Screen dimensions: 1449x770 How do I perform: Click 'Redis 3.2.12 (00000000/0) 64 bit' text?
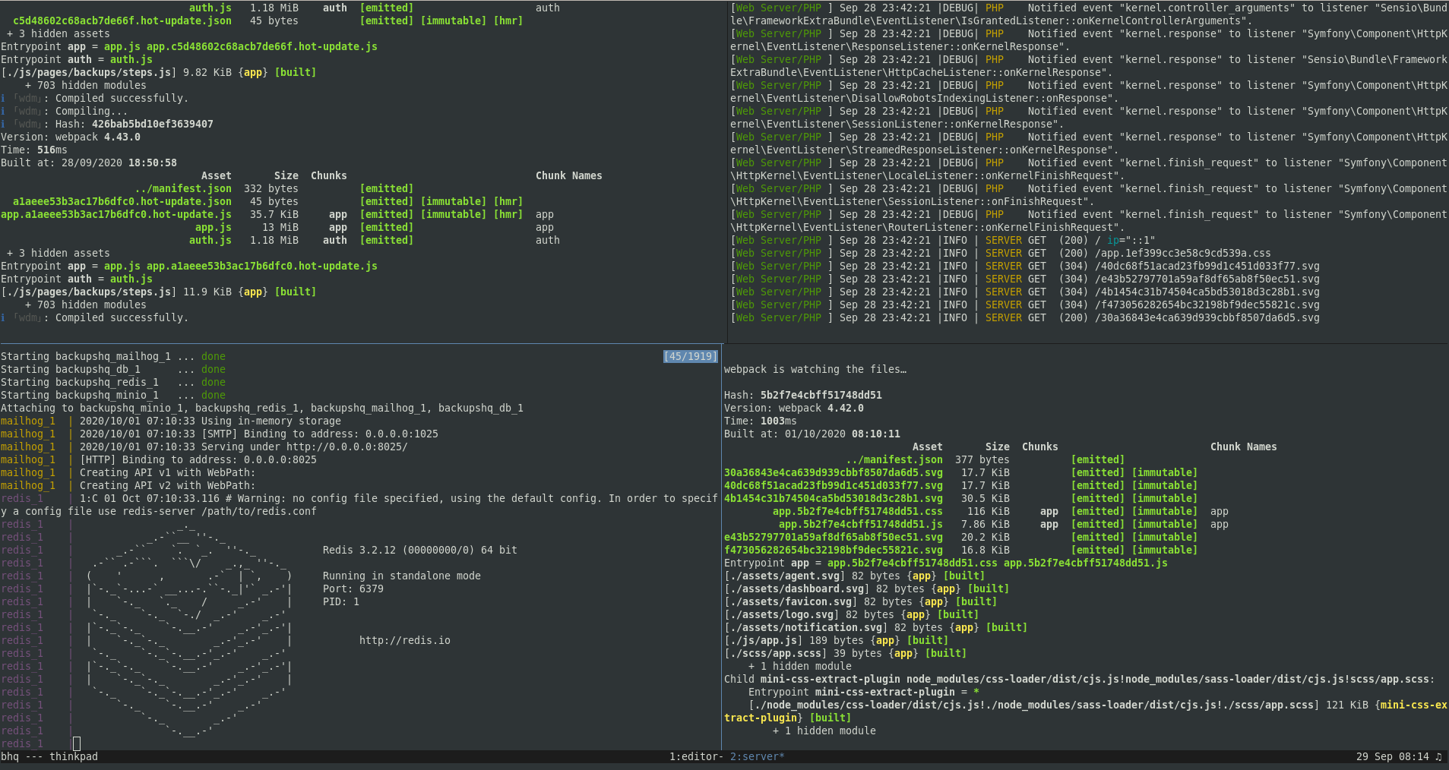[420, 550]
